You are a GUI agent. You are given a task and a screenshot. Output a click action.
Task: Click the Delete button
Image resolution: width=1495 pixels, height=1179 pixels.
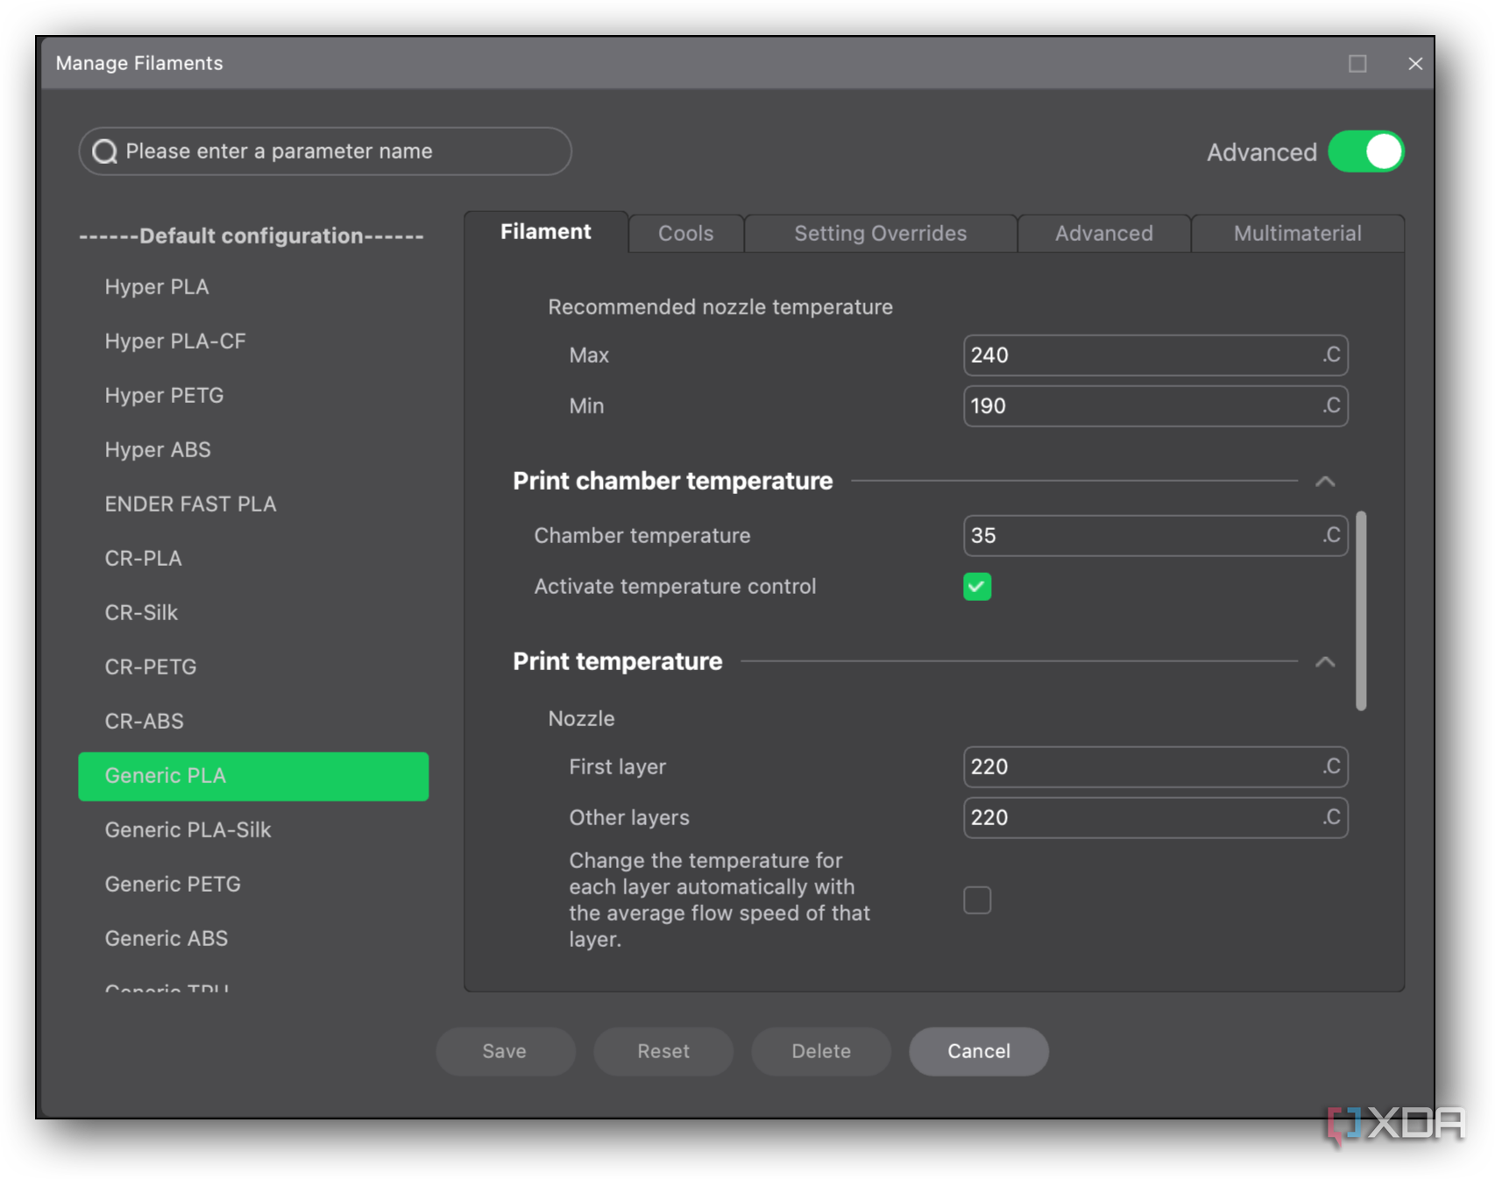[x=821, y=1051]
